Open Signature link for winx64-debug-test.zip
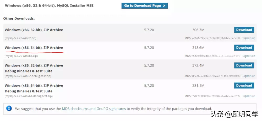The width and height of the screenshot is (262, 121). tap(249, 96)
